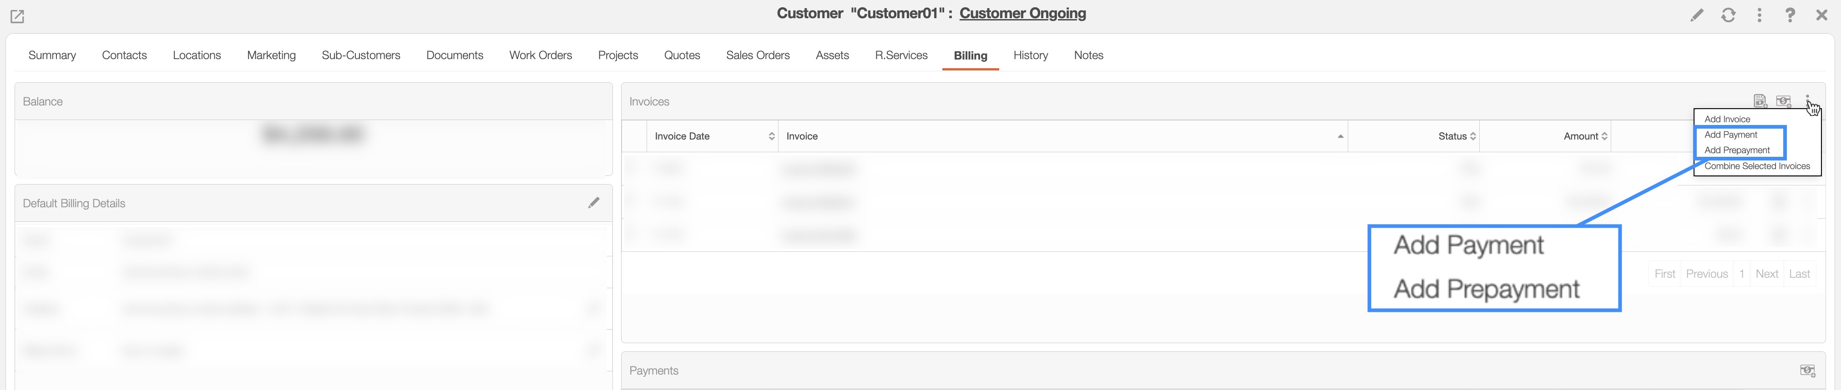Click the add invoice icon in Invoices panel
This screenshot has width=1841, height=390.
tap(1760, 101)
